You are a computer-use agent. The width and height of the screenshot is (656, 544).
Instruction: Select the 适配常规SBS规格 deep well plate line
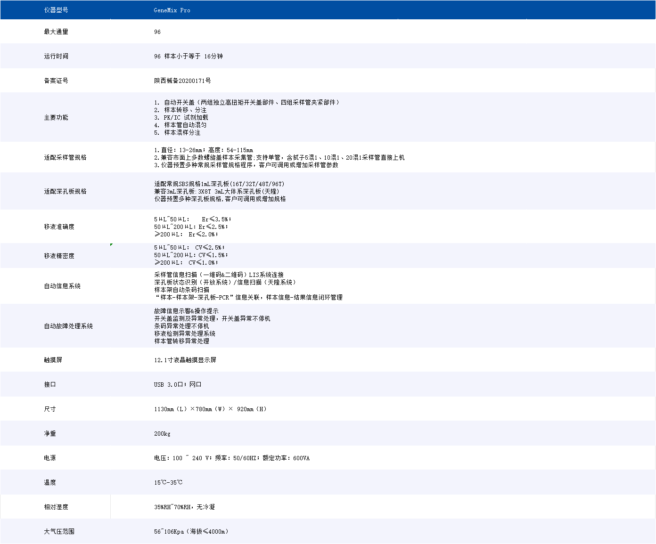coord(219,184)
